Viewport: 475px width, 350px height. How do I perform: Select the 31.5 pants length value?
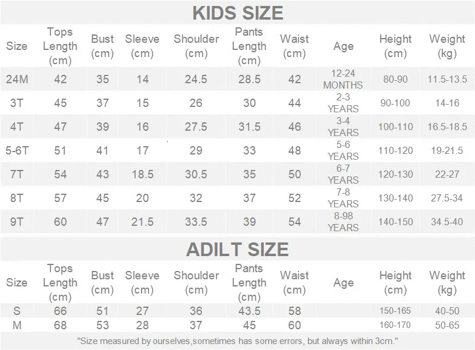pyautogui.click(x=249, y=127)
